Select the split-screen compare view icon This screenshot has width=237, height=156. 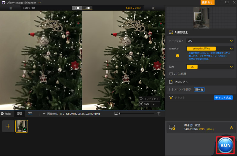(x=77, y=8)
